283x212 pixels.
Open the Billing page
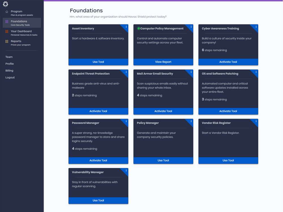[x=9, y=71]
